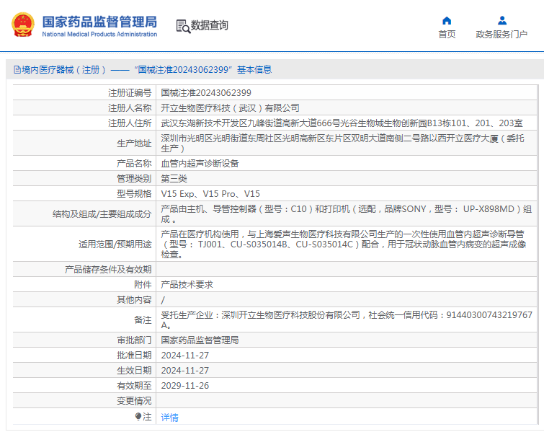
Task: Click the 型号规格 row label
Action: pos(134,194)
